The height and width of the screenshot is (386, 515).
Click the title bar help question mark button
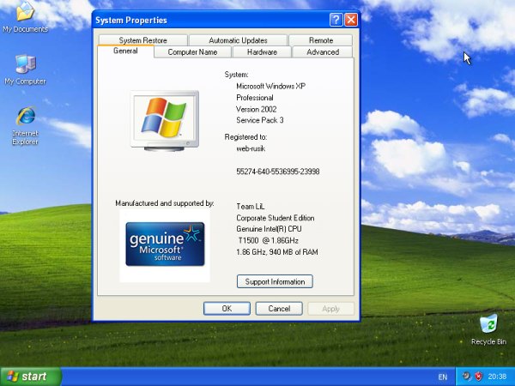(336, 20)
